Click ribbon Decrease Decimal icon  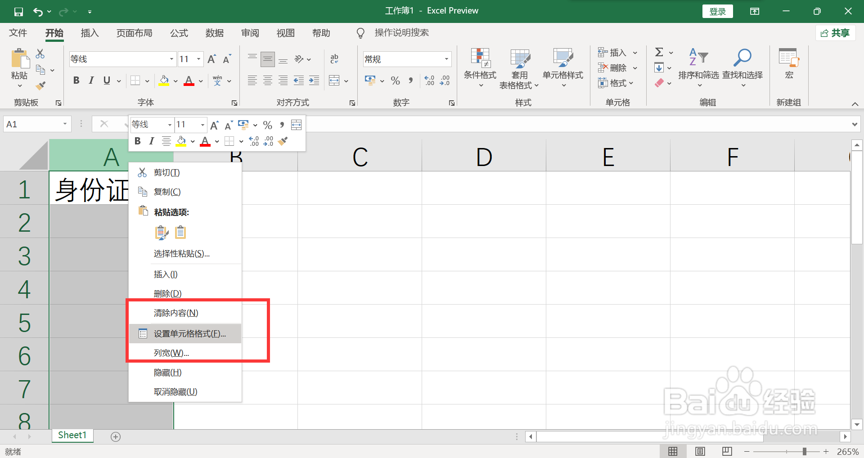tap(445, 81)
